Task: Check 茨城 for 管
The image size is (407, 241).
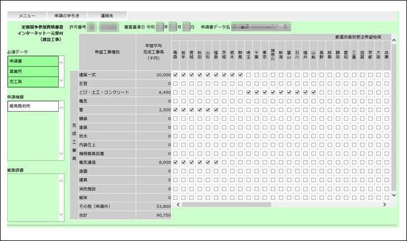Action: pyautogui.click(x=224, y=110)
